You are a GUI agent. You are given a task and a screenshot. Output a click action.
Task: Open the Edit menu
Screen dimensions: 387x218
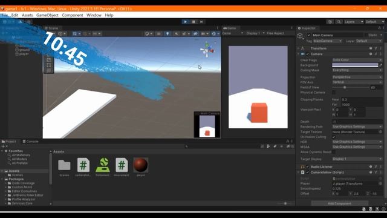pyautogui.click(x=15, y=15)
